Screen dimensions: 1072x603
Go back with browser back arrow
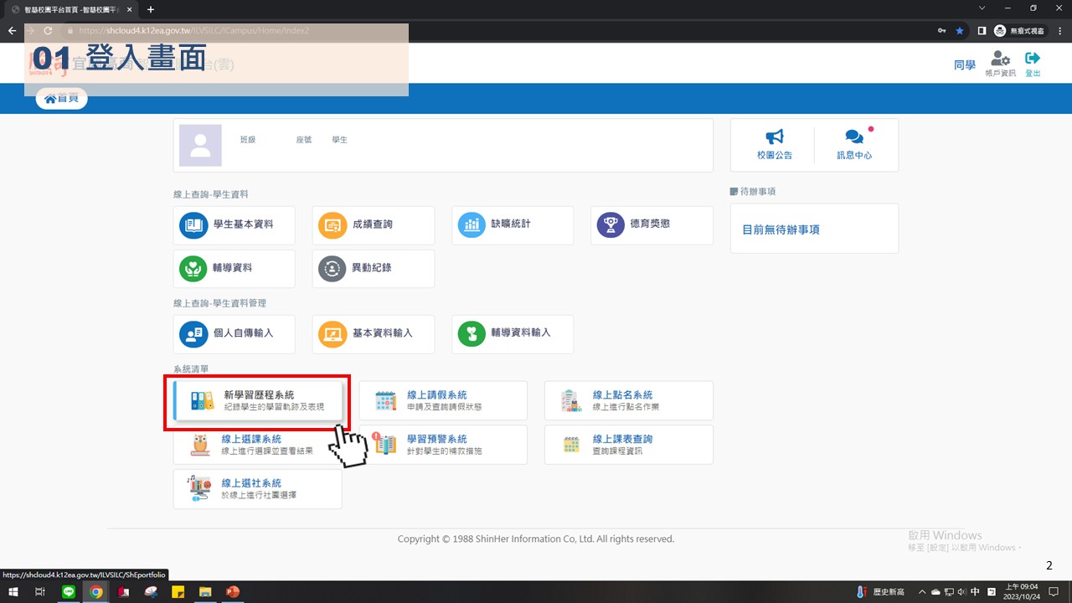tap(12, 30)
